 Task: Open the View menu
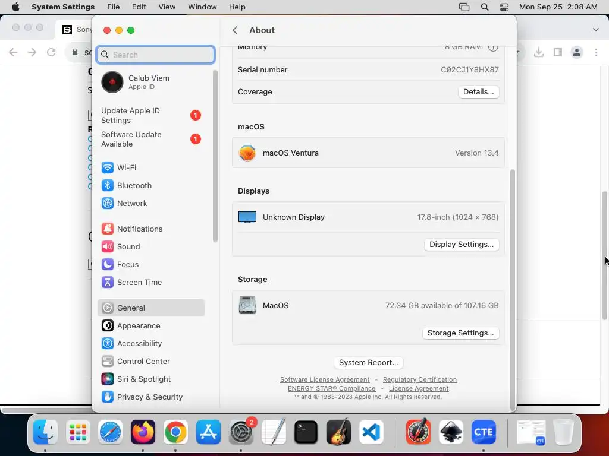[167, 7]
